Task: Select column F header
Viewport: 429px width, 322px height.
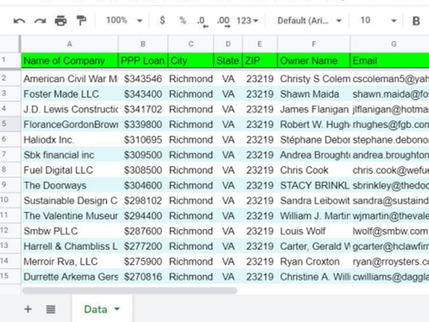Action: click(x=314, y=44)
